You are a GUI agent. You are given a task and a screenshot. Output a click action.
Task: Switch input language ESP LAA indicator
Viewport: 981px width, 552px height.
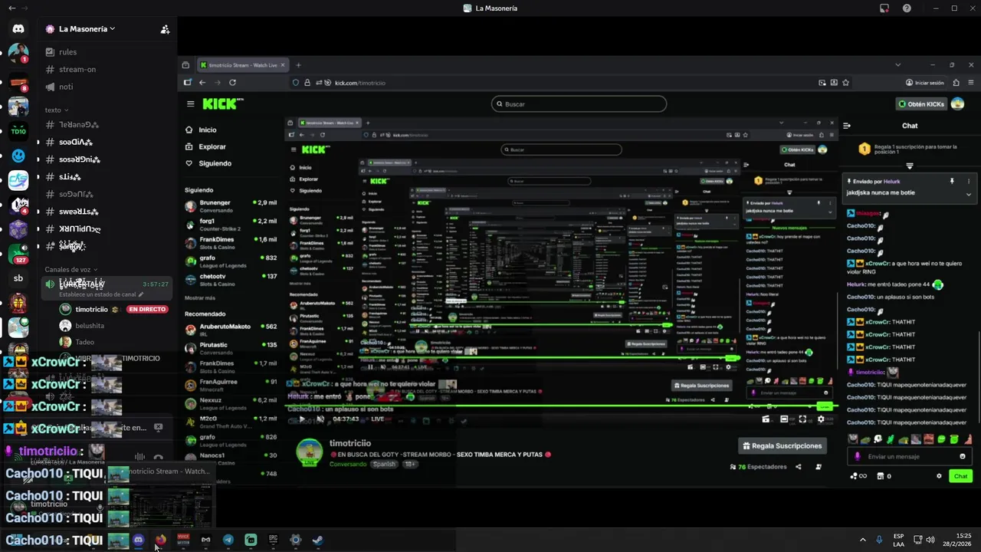point(898,540)
